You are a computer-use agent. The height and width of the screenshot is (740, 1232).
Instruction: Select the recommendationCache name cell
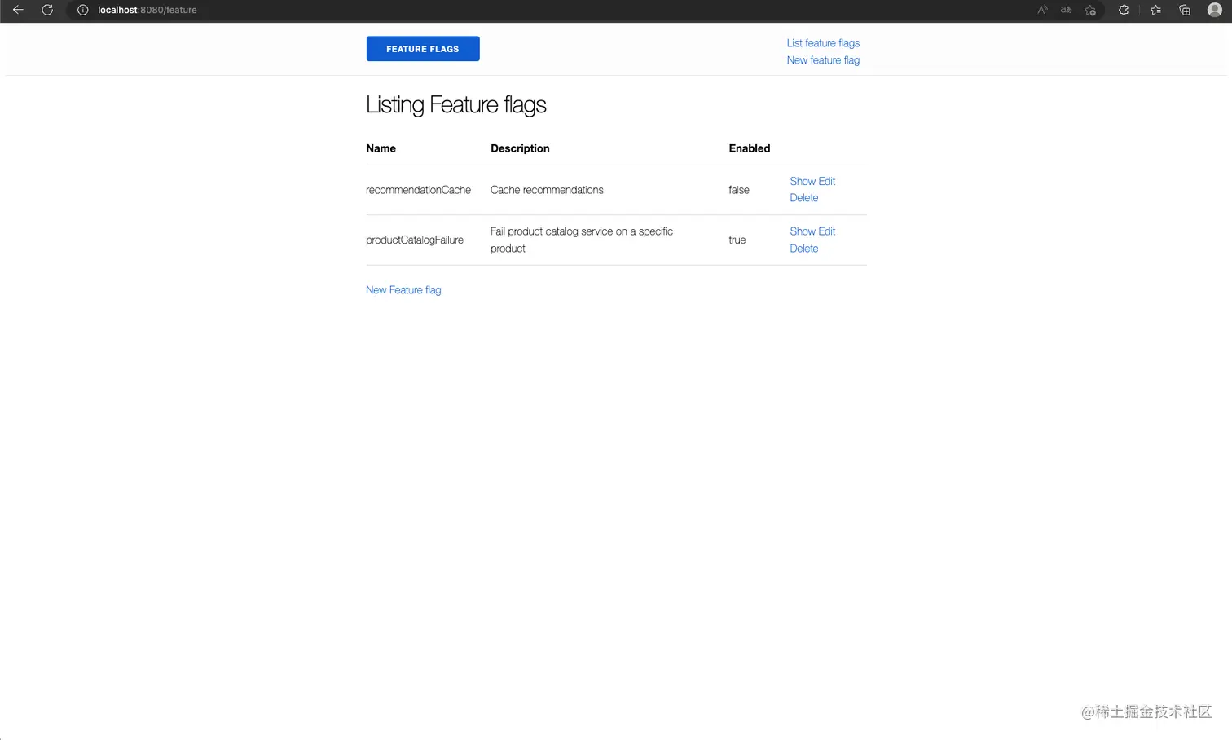click(x=418, y=190)
